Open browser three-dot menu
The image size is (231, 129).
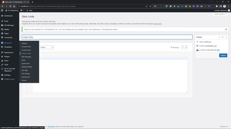click(x=228, y=6)
